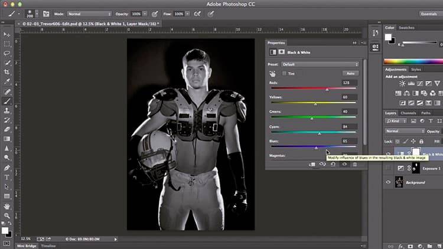This screenshot has width=443, height=249.
Task: Select the Zoom tool
Action: [x=6, y=216]
